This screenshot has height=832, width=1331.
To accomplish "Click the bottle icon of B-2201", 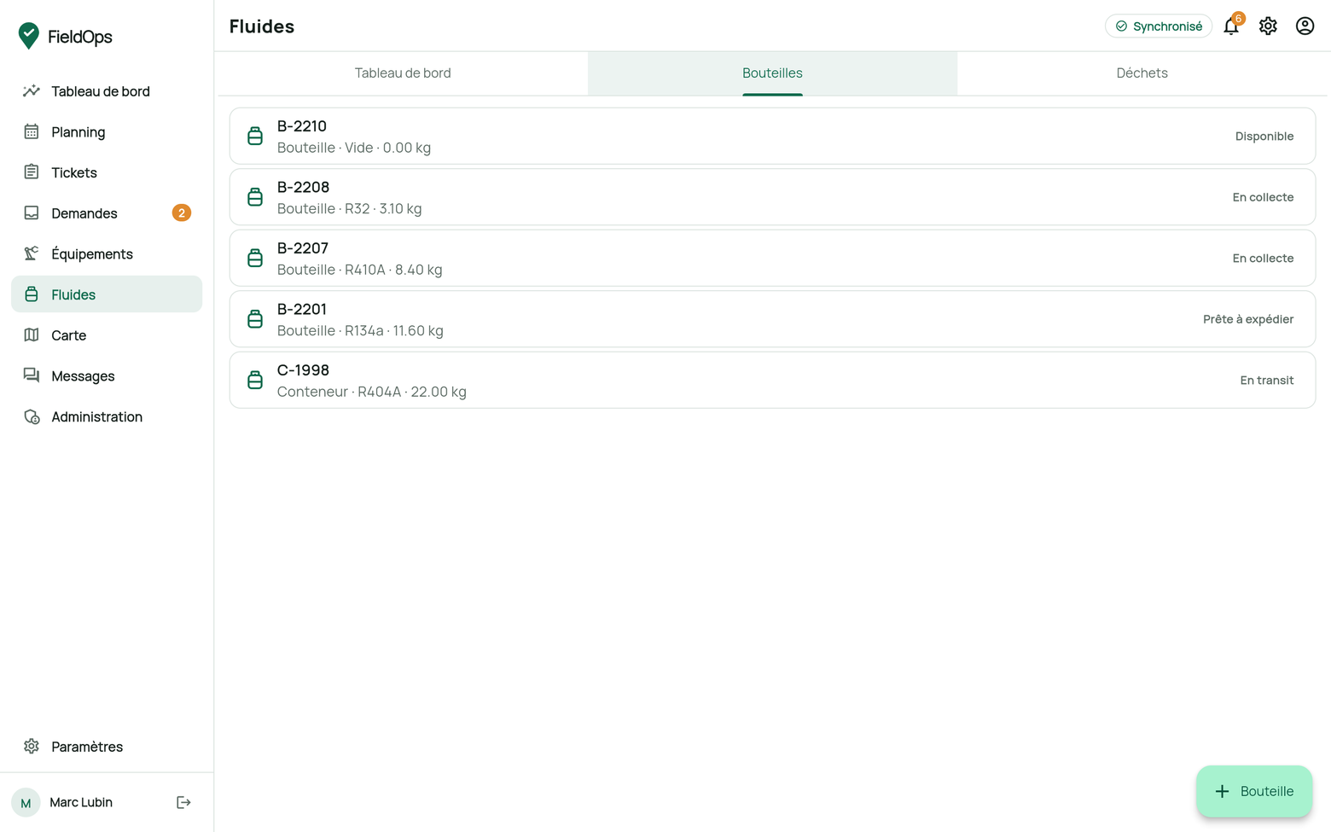I will tap(255, 319).
